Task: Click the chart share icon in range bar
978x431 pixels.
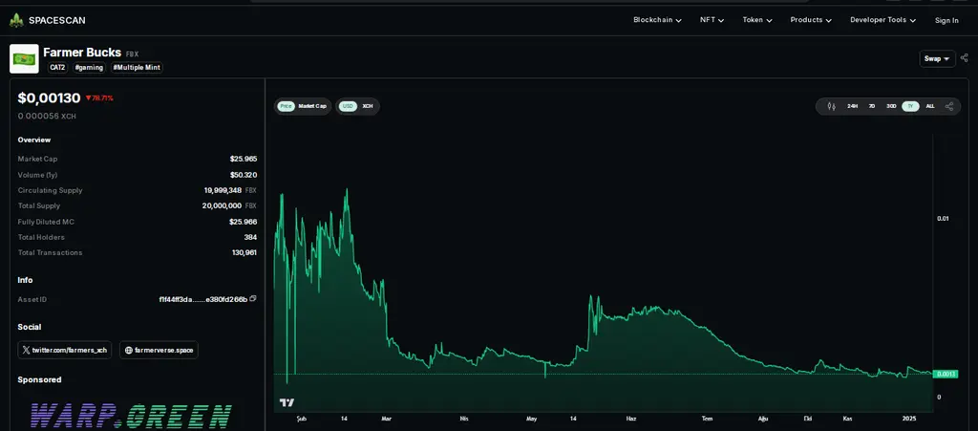Action: (x=949, y=106)
